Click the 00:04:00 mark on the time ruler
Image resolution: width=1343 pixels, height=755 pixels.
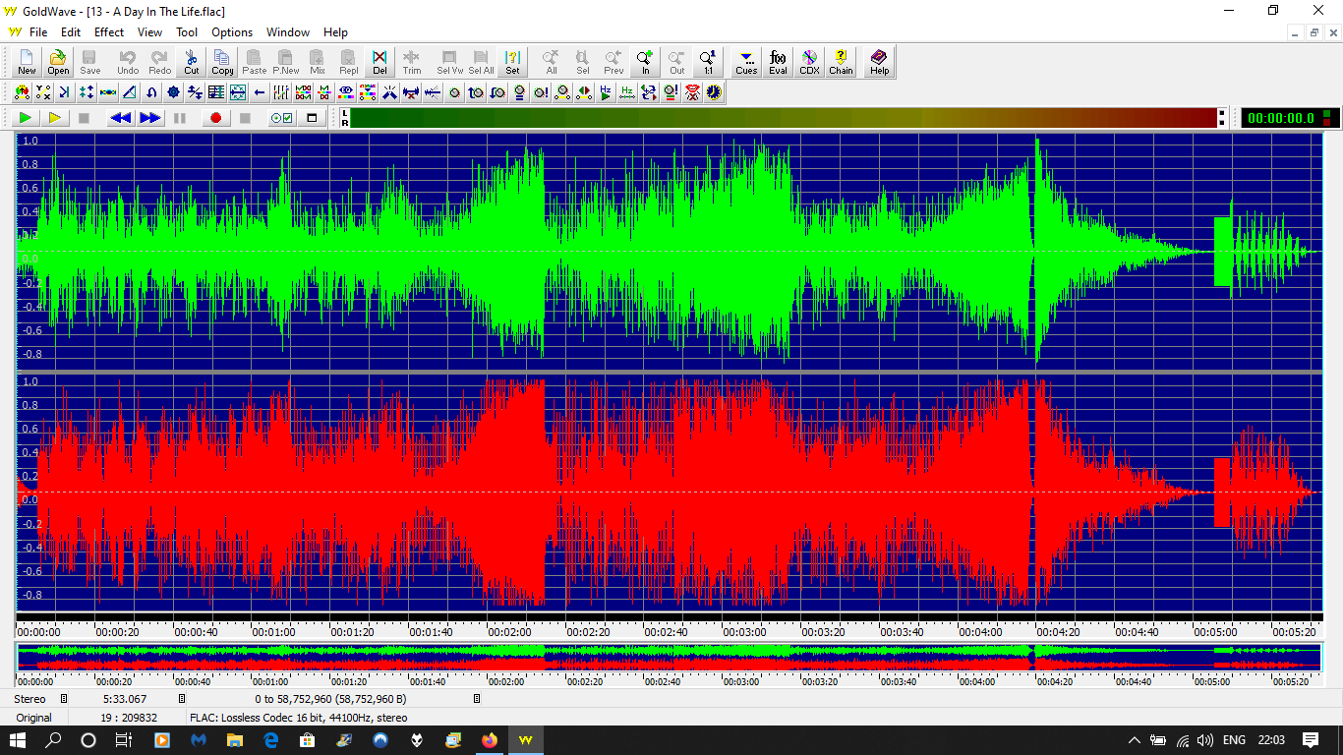pos(980,632)
